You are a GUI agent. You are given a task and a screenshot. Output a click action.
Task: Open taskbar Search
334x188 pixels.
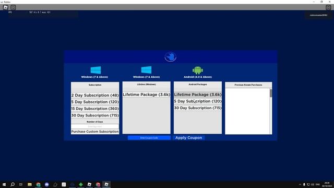pyautogui.click(x=13, y=184)
